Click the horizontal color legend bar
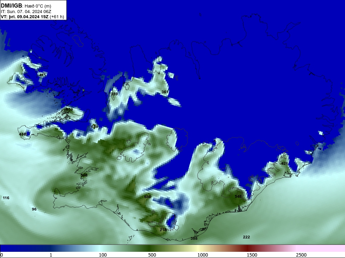Image resolution: width=345 pixels, height=258 pixels. click(172, 248)
